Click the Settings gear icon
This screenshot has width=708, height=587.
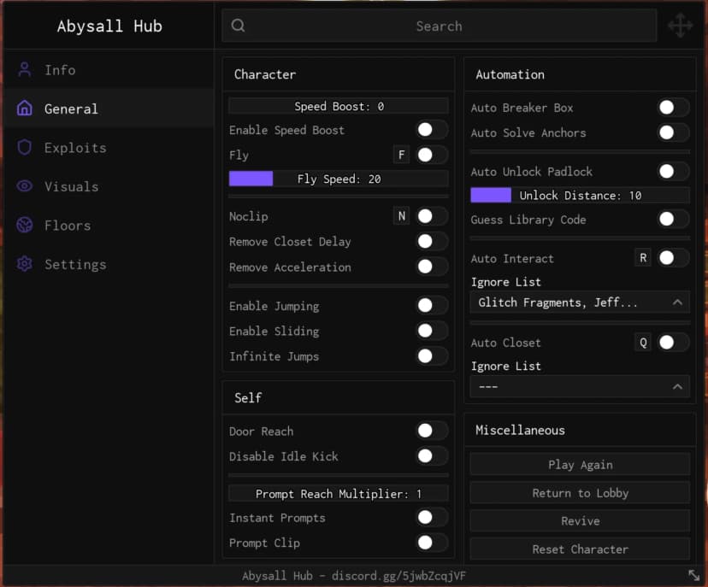25,263
